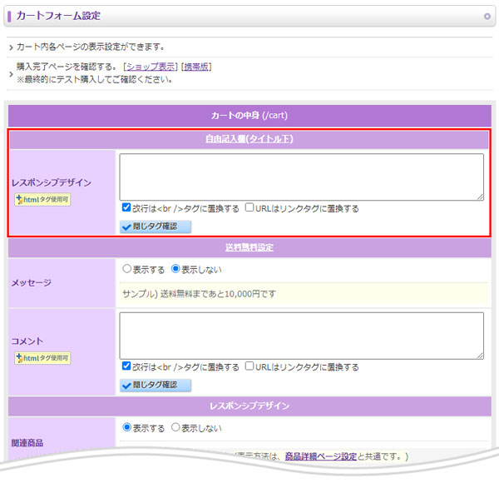Screen dimensions: 499x493
Task: Check URLはリンクタグに置換する in the レスポンシブデザイン row
Action: pyautogui.click(x=249, y=207)
